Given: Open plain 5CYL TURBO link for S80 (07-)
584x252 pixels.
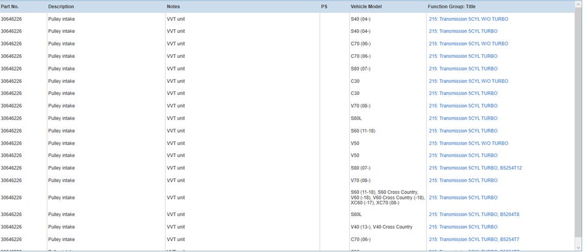Looking at the screenshot, I should coord(463,69).
